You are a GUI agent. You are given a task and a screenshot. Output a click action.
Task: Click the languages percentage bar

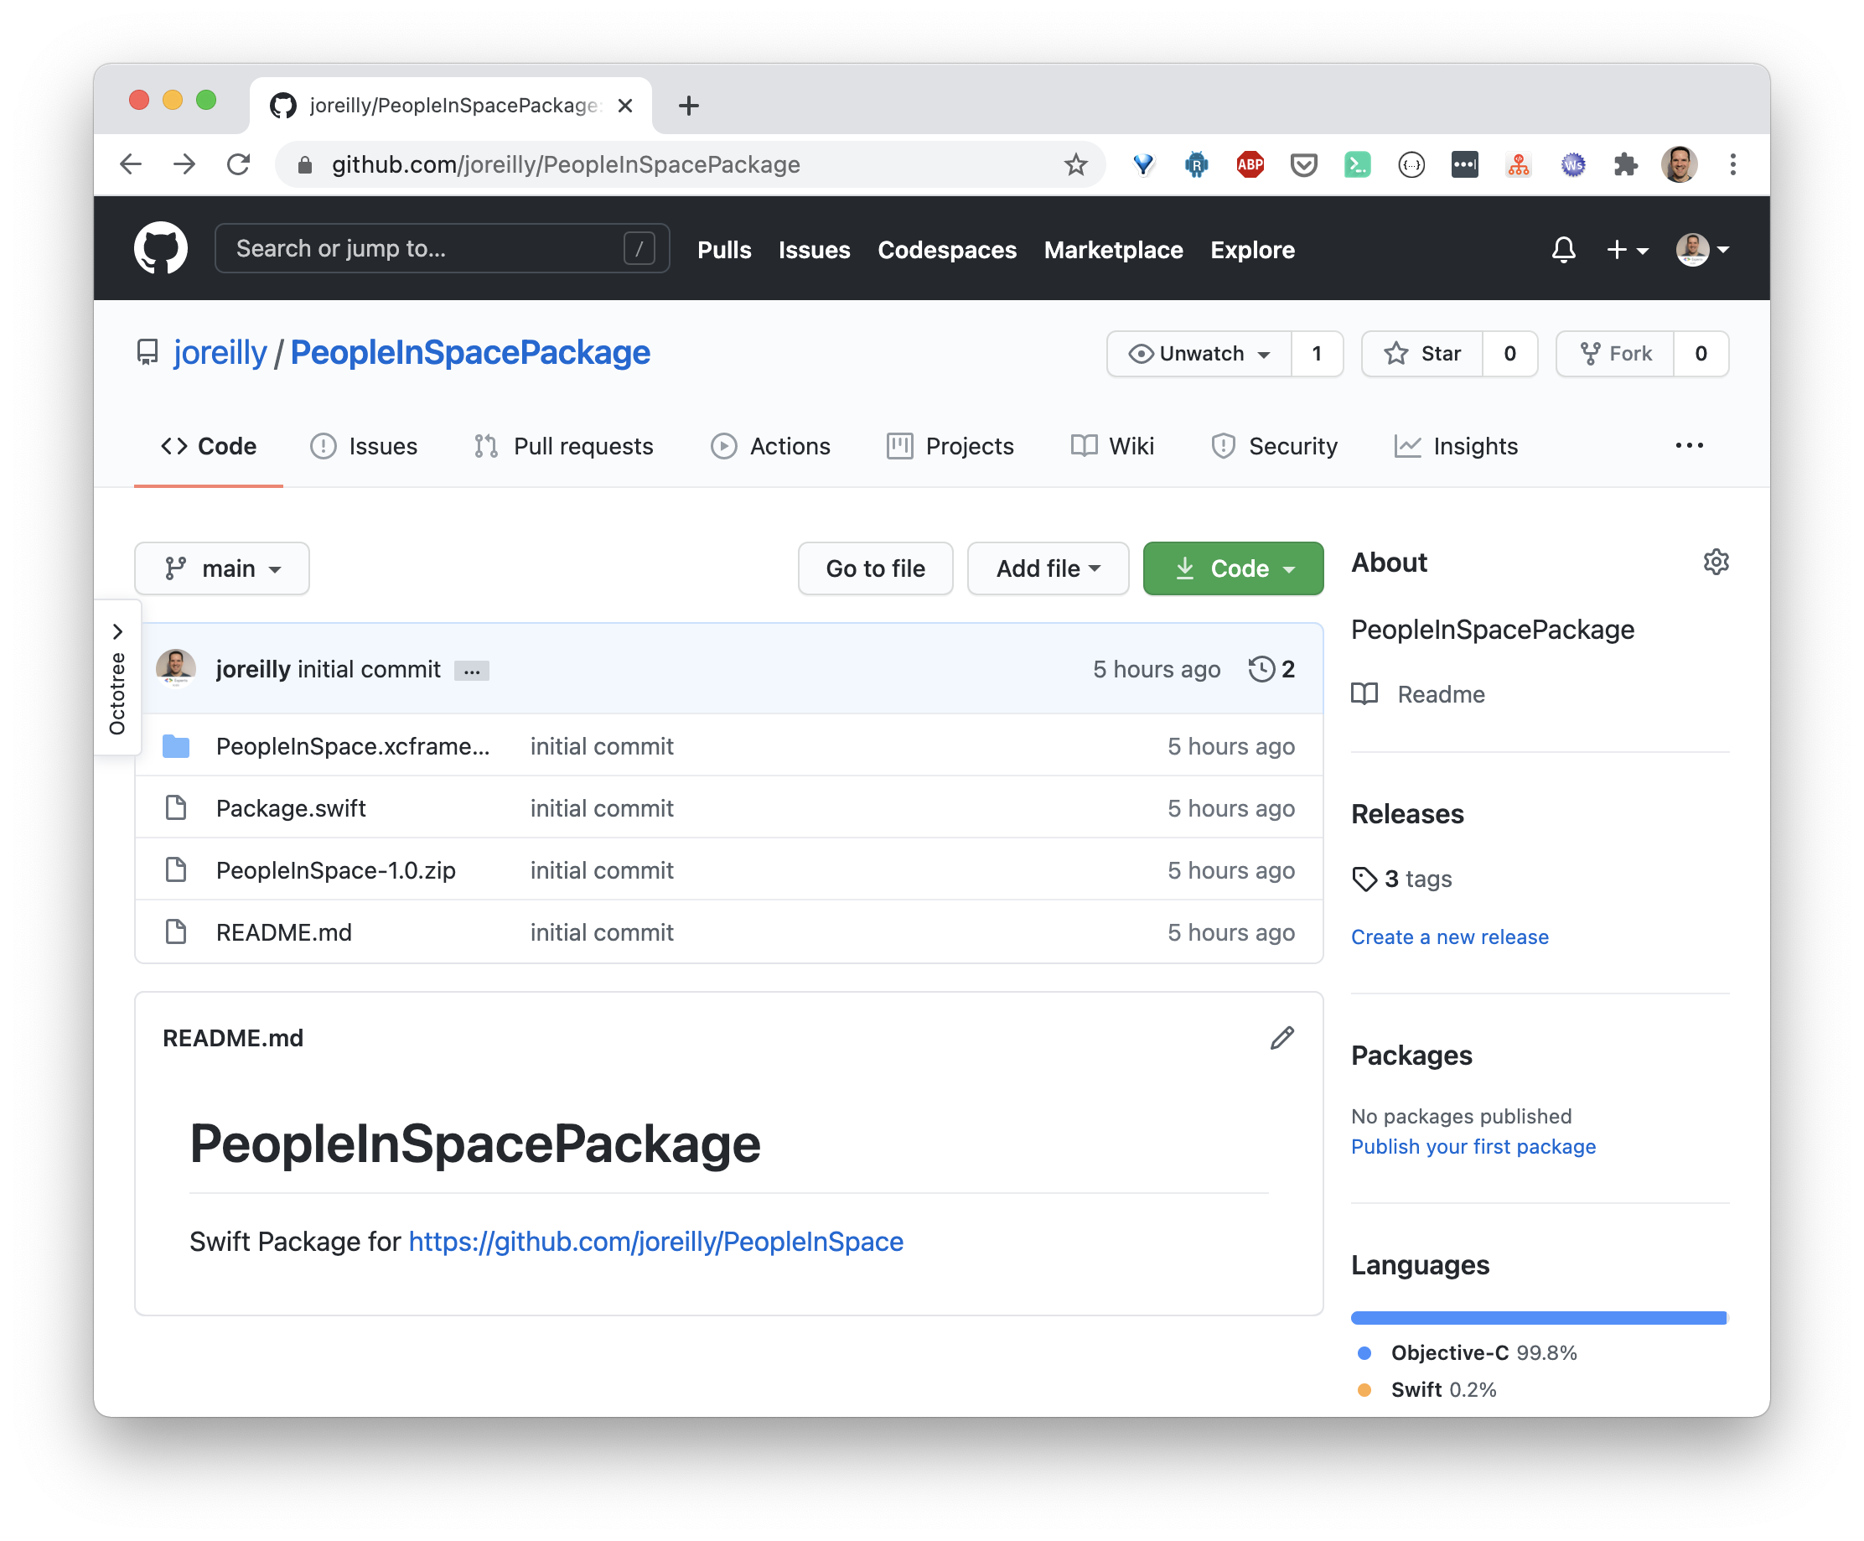pyautogui.click(x=1539, y=1317)
